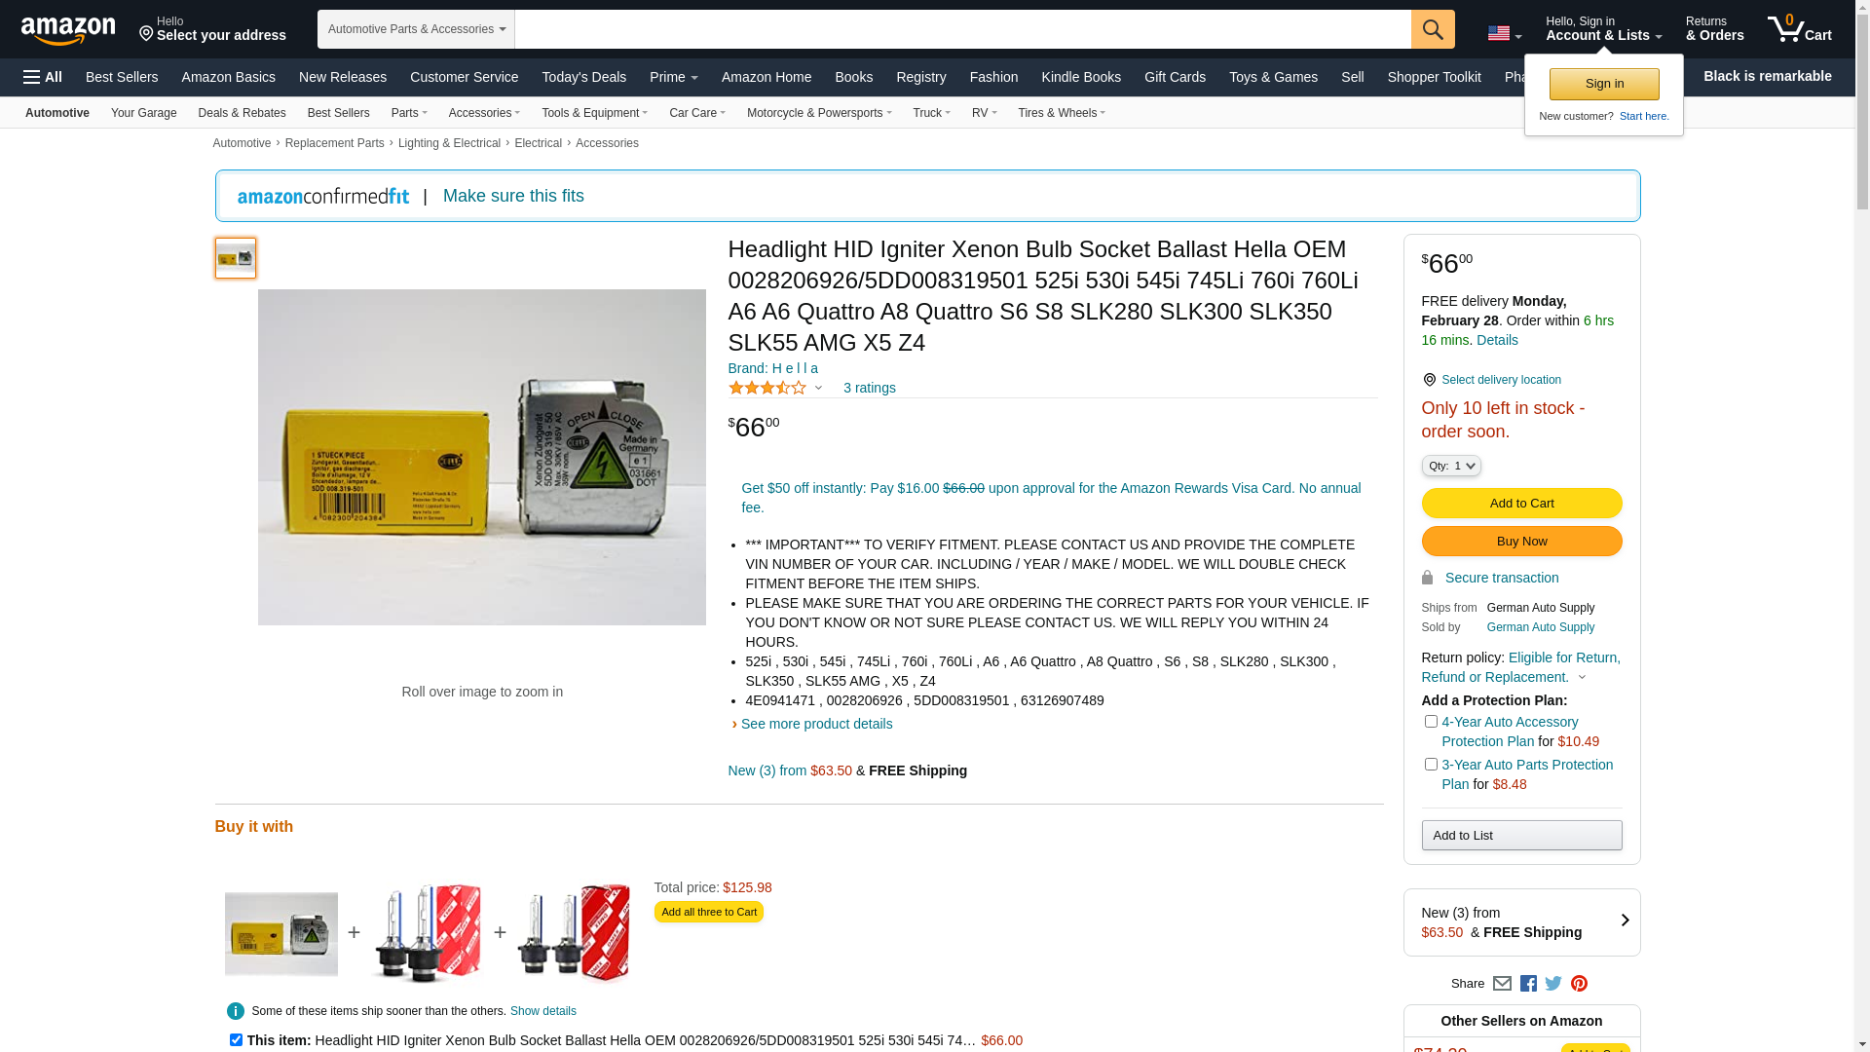This screenshot has height=1052, width=1870.
Task: Share product via Pinterest icon
Action: point(1579,984)
